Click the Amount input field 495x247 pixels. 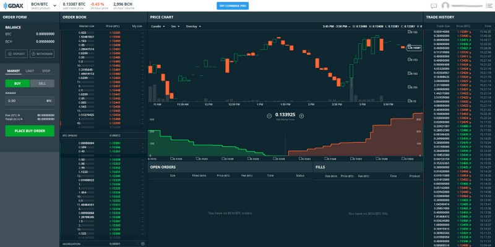[30, 101]
